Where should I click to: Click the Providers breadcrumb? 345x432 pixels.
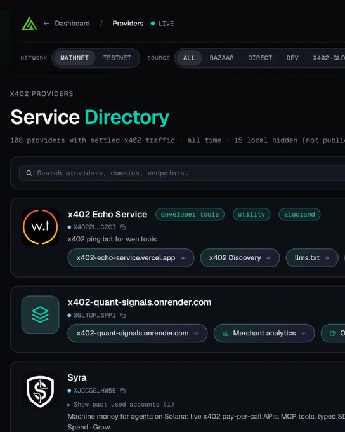pos(128,23)
